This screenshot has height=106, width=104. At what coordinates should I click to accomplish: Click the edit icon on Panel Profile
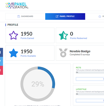coord(57,16)
